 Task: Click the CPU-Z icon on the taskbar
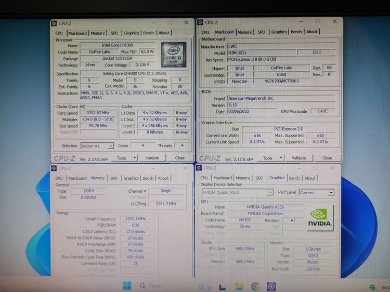(271, 286)
